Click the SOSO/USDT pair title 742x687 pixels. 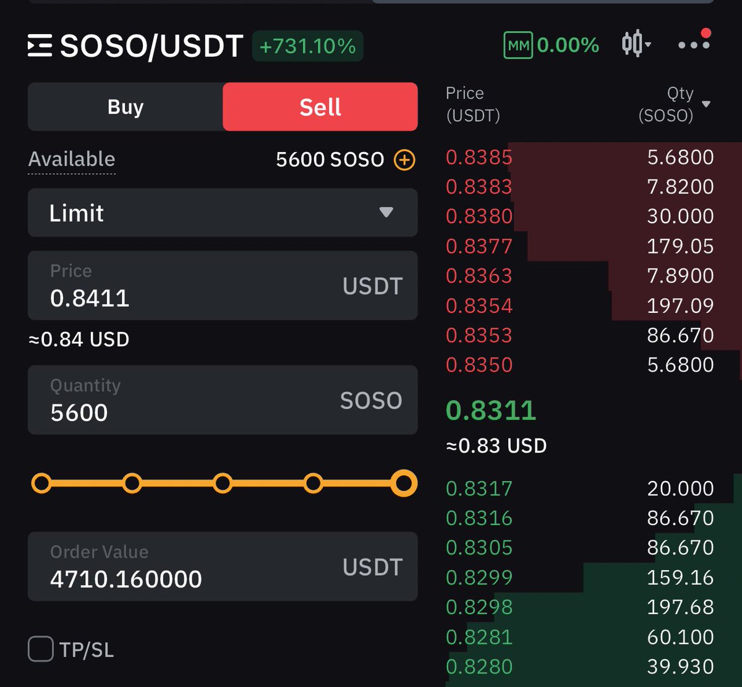click(x=151, y=46)
